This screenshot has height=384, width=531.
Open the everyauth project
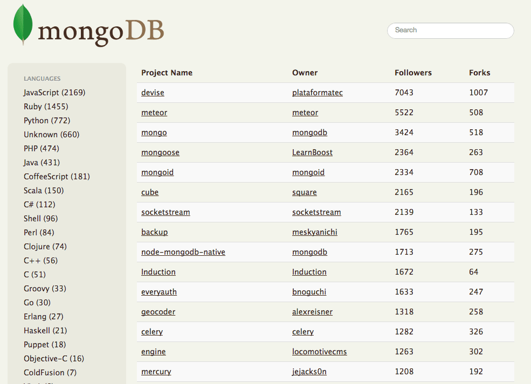coord(158,291)
